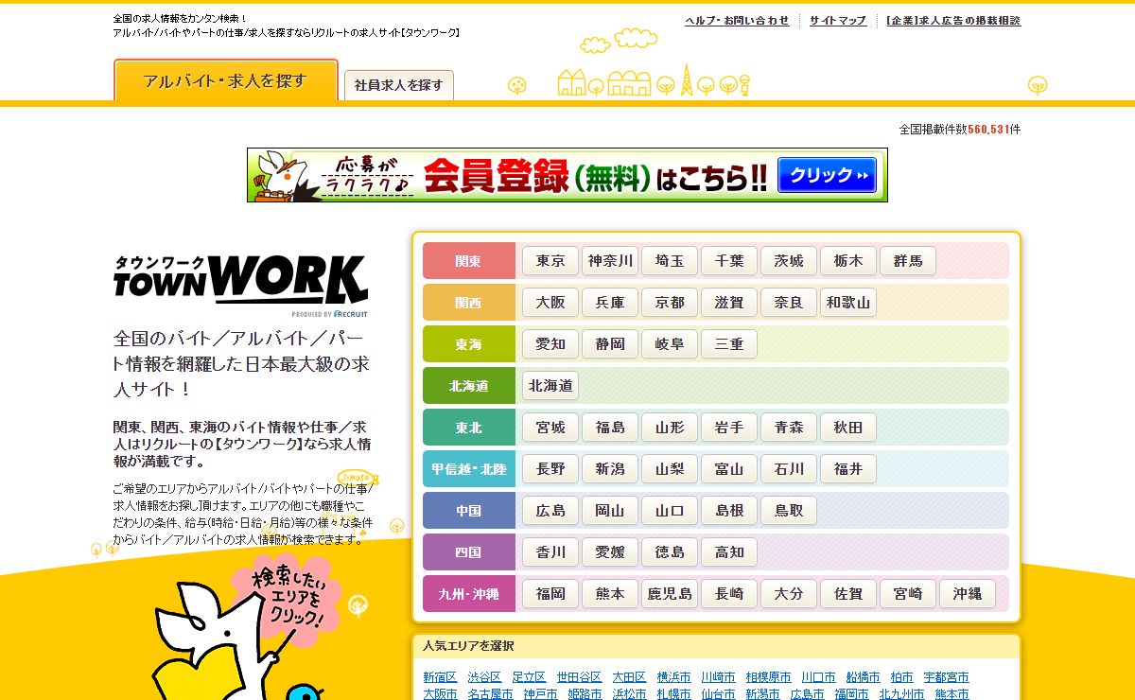The height and width of the screenshot is (700, 1135).
Task: Pick the 山梨 prefecture button
Action: click(670, 469)
